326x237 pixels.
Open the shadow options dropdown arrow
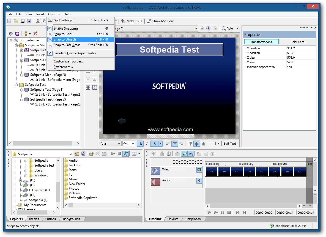tap(160, 144)
